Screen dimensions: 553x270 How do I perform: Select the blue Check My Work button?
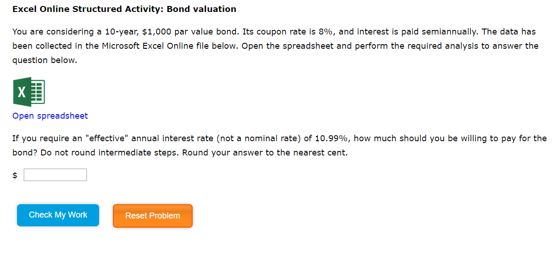[58, 215]
